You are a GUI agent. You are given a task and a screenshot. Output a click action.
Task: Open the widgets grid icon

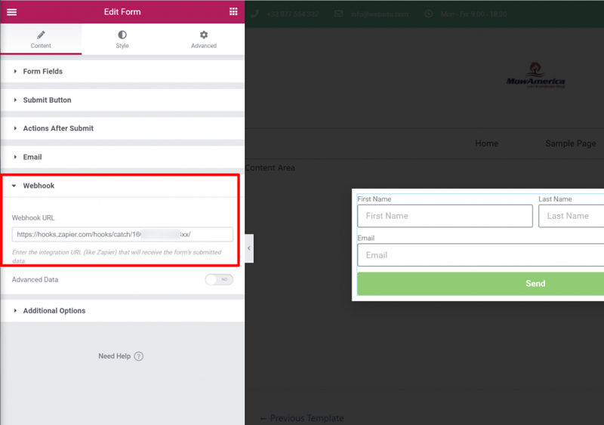tap(233, 11)
